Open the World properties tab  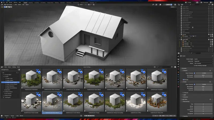click(178, 69)
